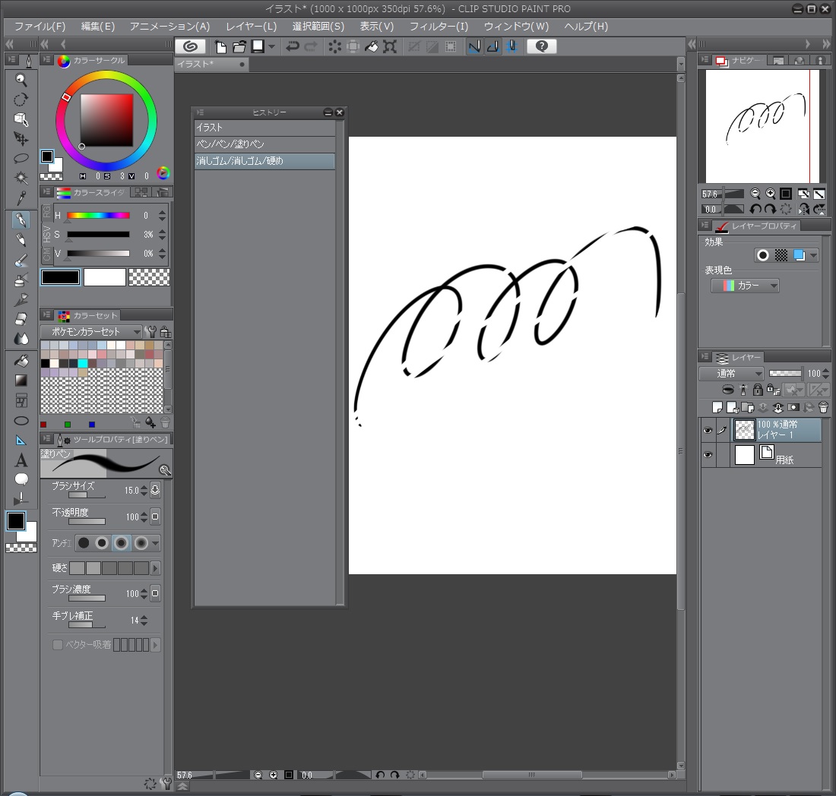
Task: Open the レイヤー(L) menu
Action: click(251, 26)
